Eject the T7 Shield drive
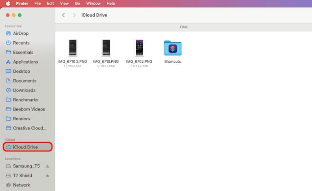Screen dimensions: 312x191 (x=48, y=176)
